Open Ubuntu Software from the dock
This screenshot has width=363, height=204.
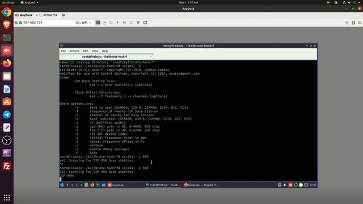[x=7, y=102]
